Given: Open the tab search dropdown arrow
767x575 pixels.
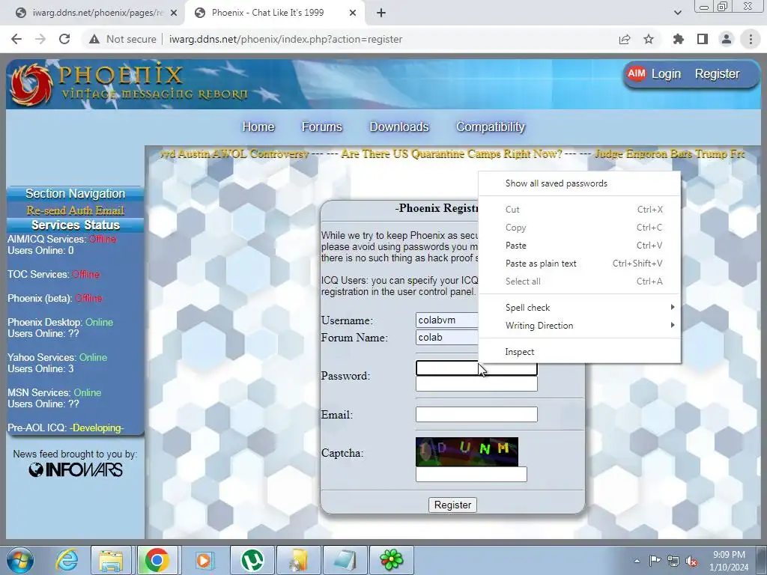Looking at the screenshot, I should coord(677,13).
